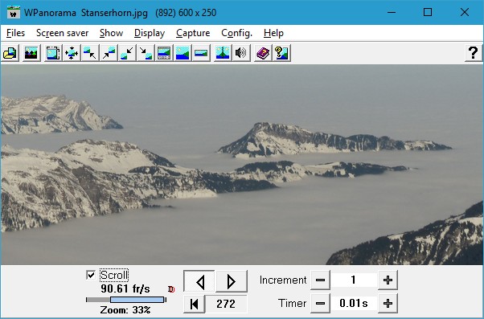Open the Screen saver menu

63,33
